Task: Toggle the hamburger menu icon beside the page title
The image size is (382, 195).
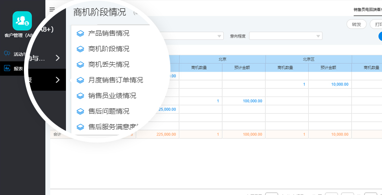Action: (52, 9)
